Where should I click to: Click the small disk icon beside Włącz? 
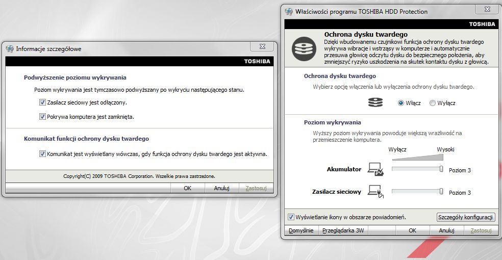pyautogui.click(x=375, y=102)
